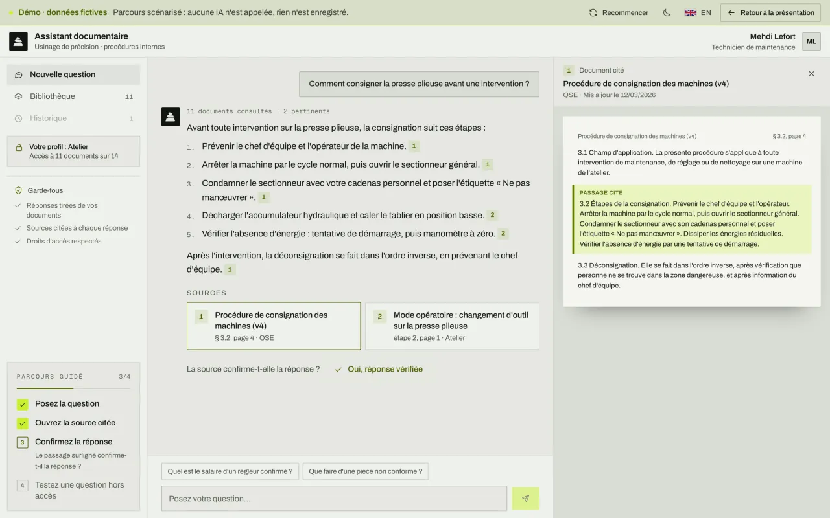Viewport: 830px width, 518px height.
Task: Click the Recommencer restart button
Action: [619, 12]
